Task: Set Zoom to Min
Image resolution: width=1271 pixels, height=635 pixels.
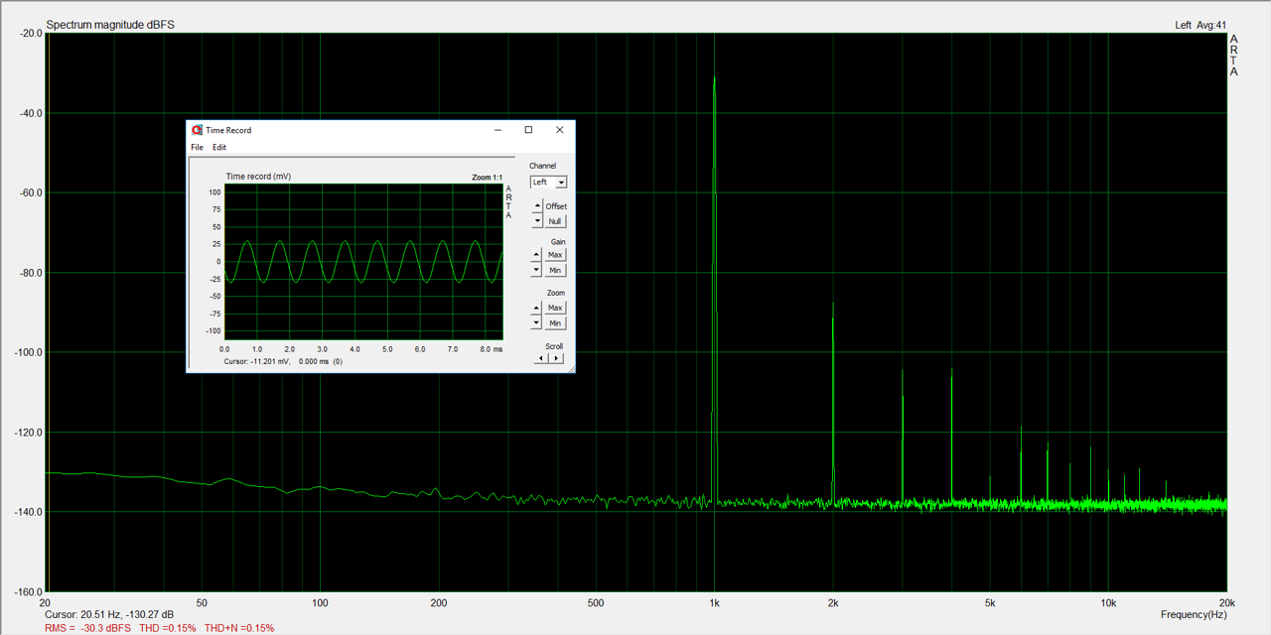Action: 555,323
